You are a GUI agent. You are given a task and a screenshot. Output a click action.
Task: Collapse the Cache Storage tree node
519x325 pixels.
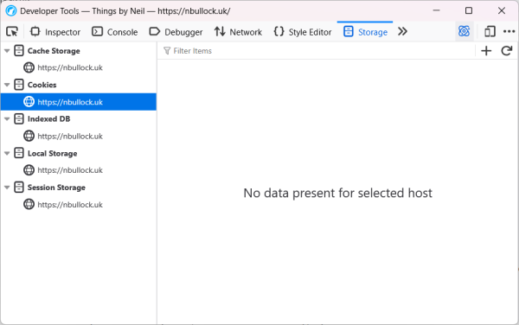click(x=7, y=51)
